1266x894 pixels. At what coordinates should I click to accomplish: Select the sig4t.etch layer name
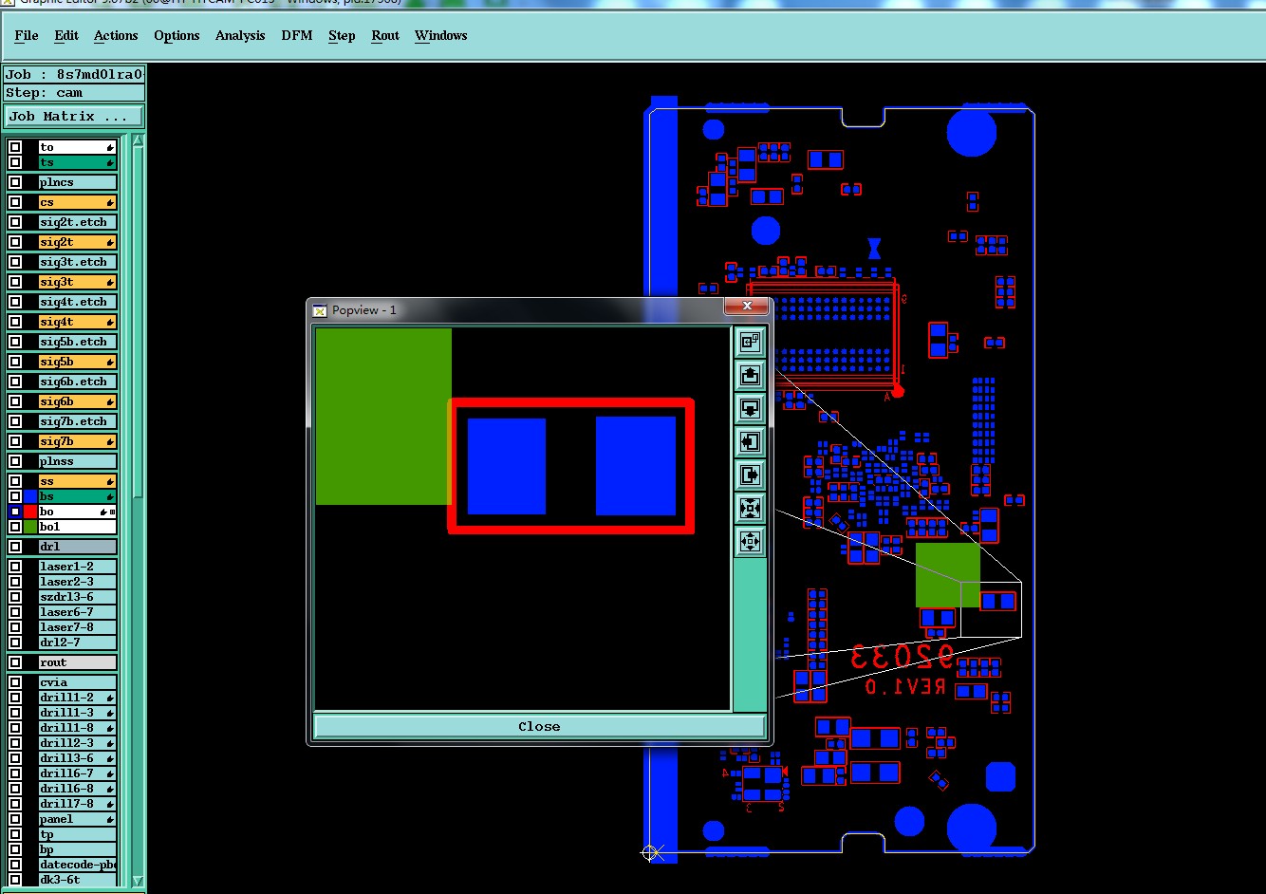77,302
